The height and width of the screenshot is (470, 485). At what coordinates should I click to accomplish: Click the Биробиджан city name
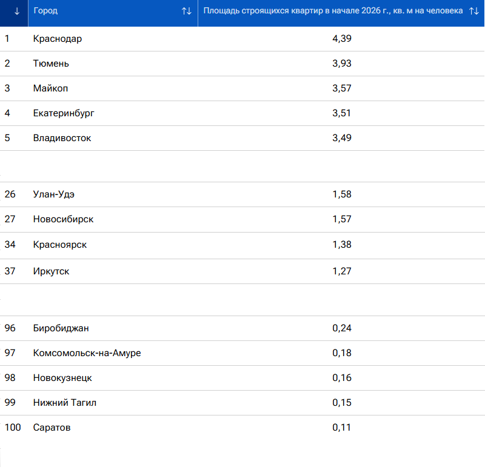pos(61,328)
